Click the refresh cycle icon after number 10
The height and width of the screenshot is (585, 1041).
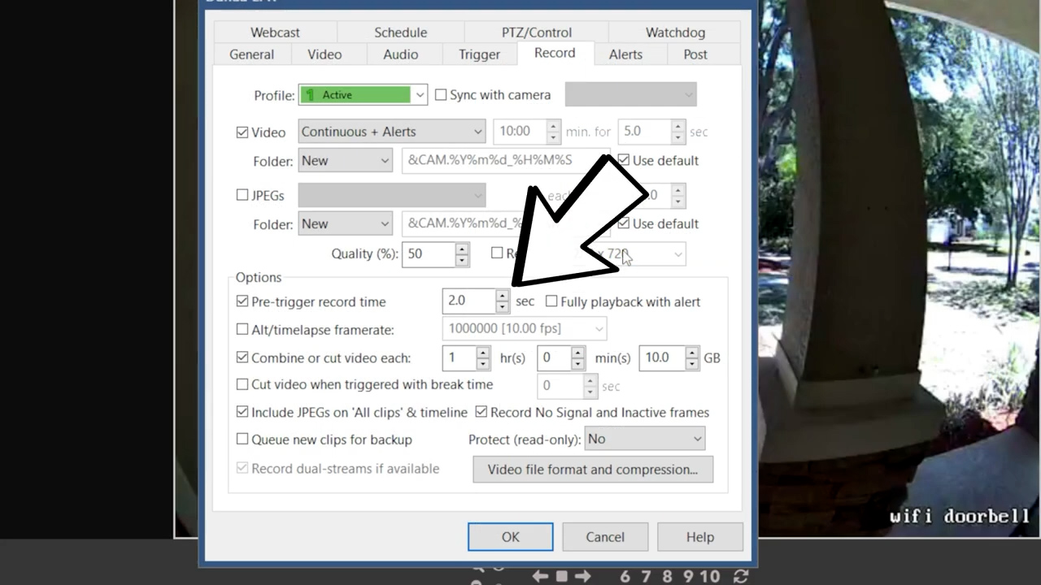(741, 576)
